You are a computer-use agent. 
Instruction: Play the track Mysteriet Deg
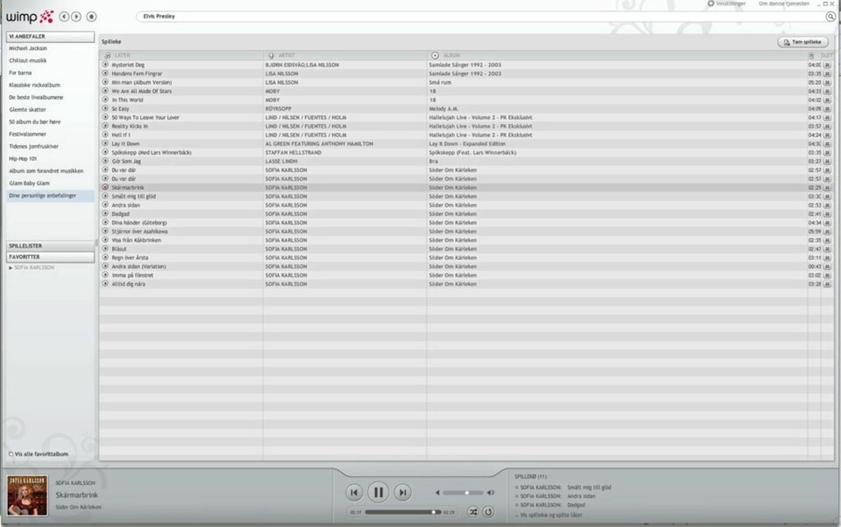tap(106, 65)
